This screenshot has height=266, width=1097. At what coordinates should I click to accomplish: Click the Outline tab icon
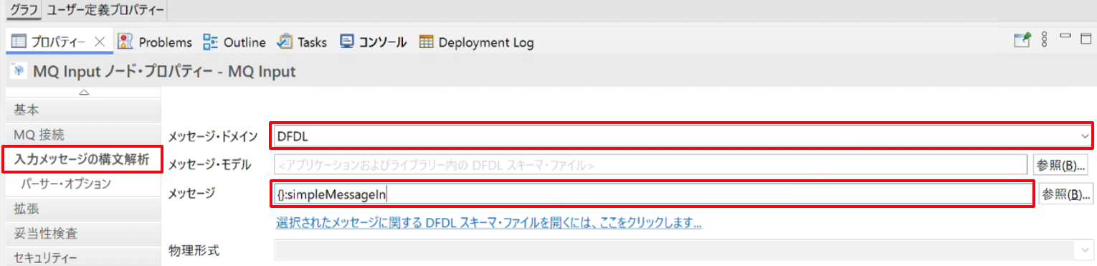[x=211, y=42]
